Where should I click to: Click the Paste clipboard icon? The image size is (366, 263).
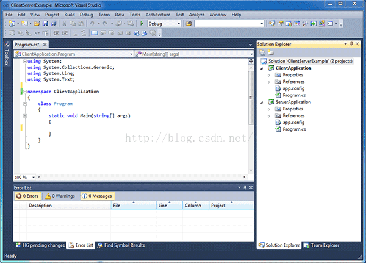click(x=81, y=24)
